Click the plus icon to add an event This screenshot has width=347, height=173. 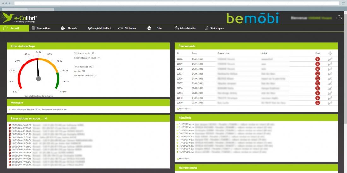(x=330, y=53)
